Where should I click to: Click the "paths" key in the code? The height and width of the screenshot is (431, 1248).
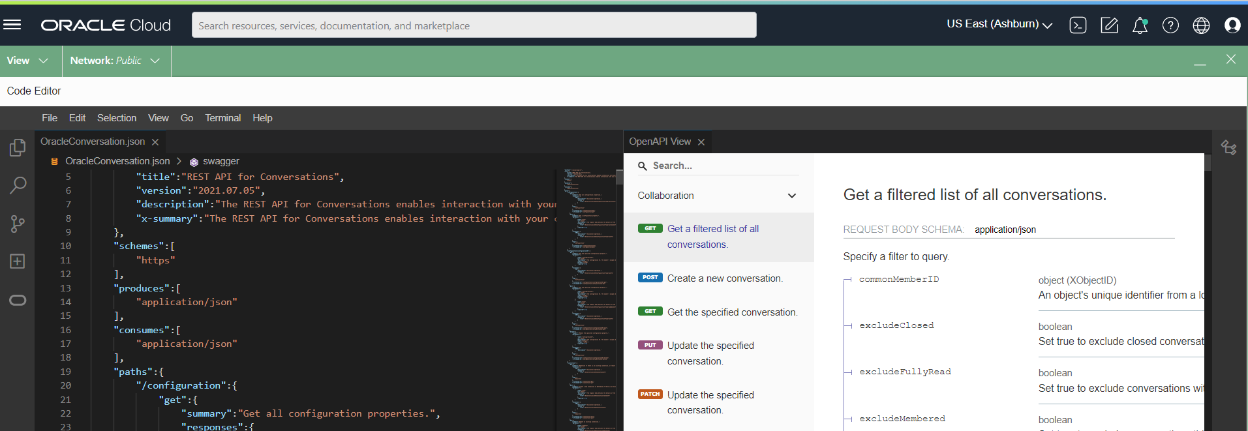(x=132, y=372)
